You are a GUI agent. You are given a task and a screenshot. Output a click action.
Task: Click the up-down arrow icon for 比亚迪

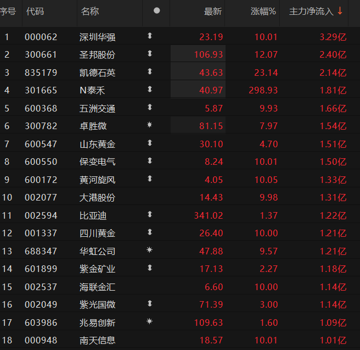click(150, 214)
